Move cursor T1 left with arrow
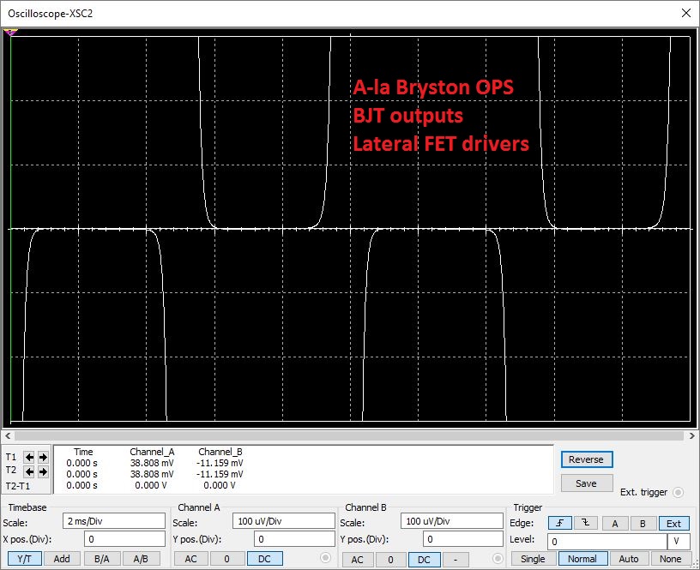The width and height of the screenshot is (700, 570). coord(29,457)
